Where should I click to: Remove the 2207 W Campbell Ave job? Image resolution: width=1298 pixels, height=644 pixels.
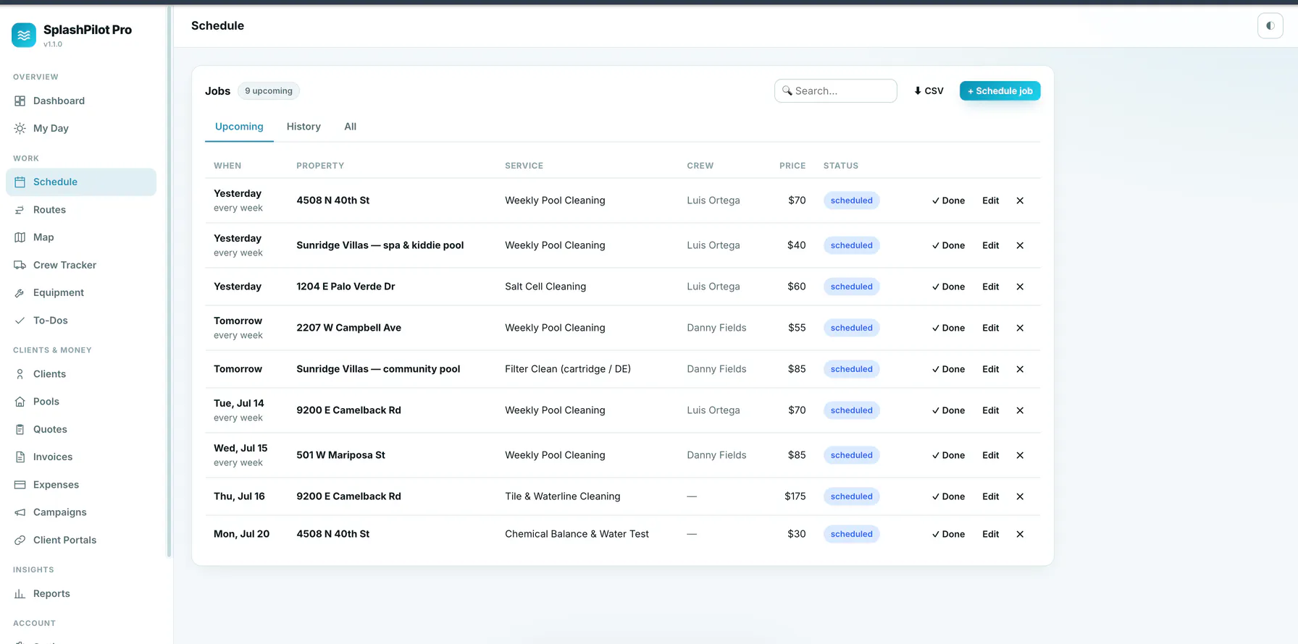click(x=1020, y=328)
